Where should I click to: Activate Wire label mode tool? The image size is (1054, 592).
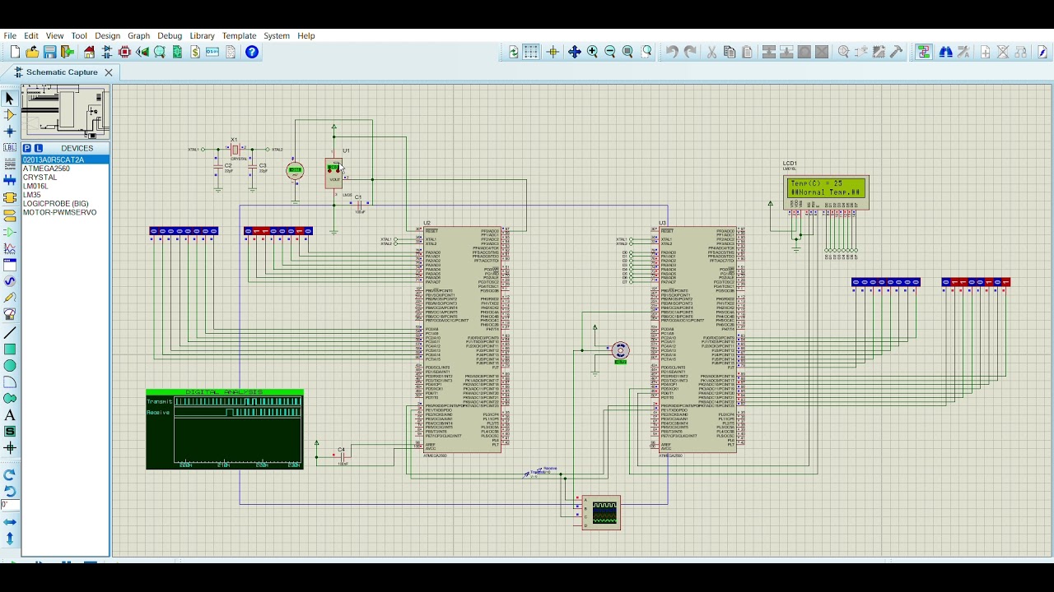(x=10, y=148)
